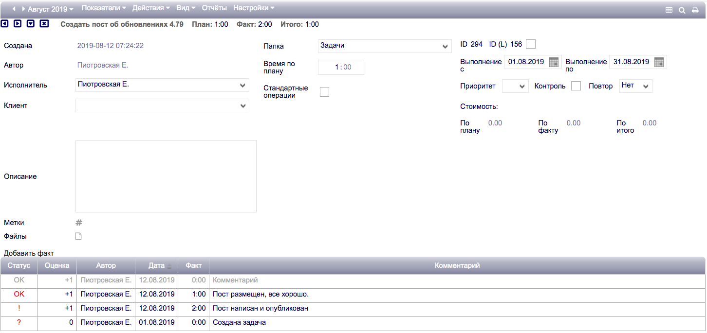
Task: Click comment Пост написан и опубликован
Action: 260,308
